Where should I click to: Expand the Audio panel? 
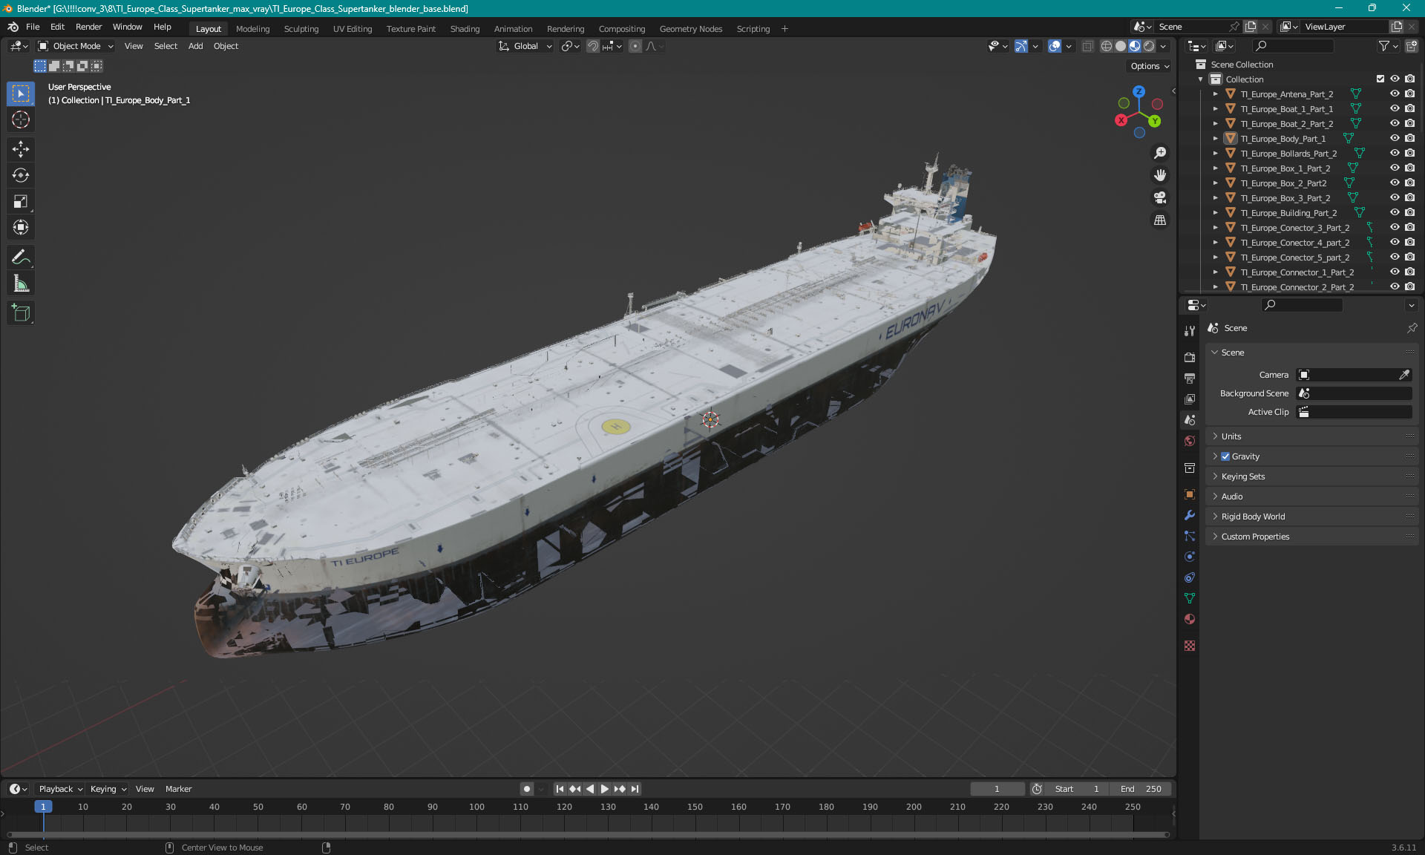[1311, 497]
